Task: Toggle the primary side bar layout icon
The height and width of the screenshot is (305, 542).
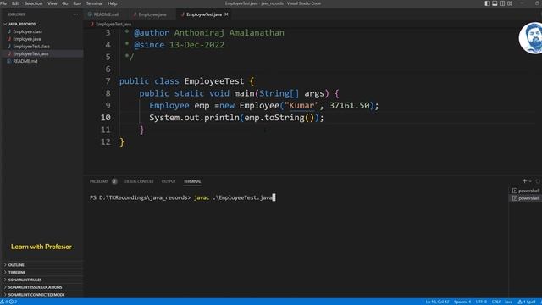Action: pyautogui.click(x=487, y=3)
